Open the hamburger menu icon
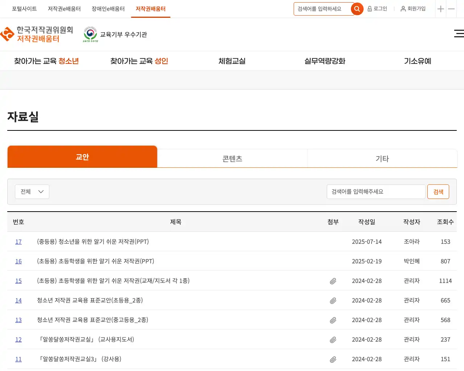The width and height of the screenshot is (464, 371). [x=459, y=34]
